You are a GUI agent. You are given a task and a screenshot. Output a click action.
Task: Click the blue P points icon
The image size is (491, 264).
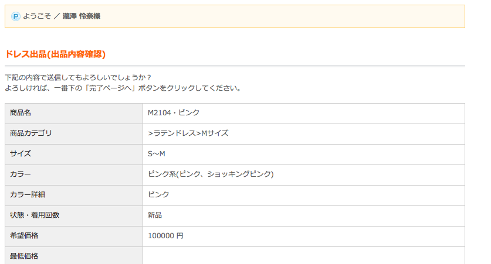coord(16,16)
